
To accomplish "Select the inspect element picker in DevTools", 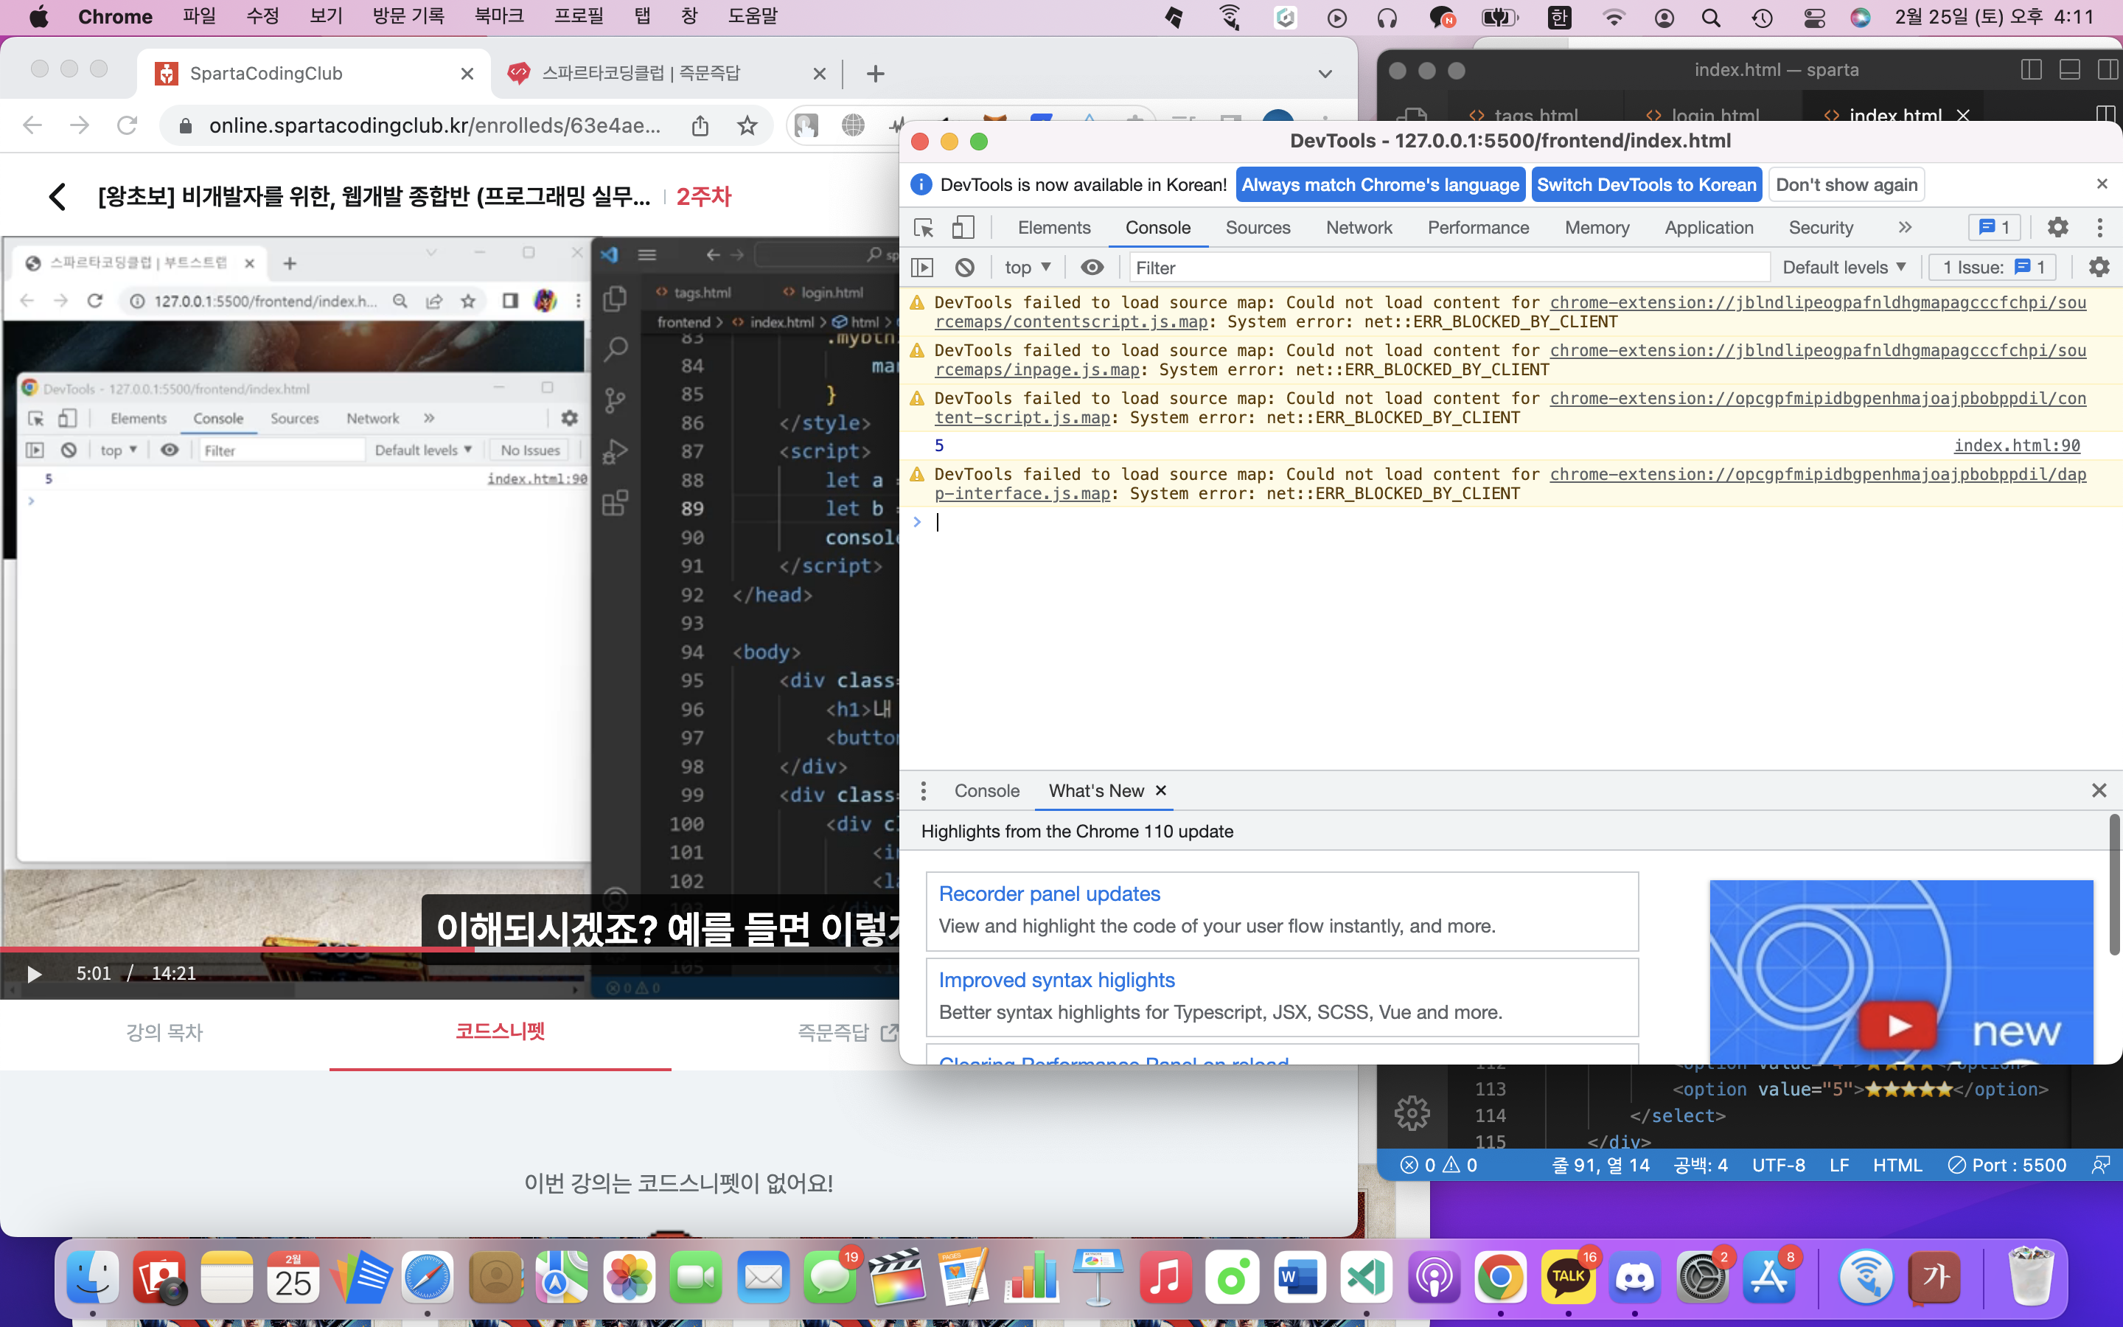I will [923, 229].
